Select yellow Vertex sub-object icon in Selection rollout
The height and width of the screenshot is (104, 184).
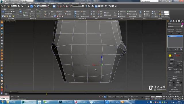(x=170, y=55)
